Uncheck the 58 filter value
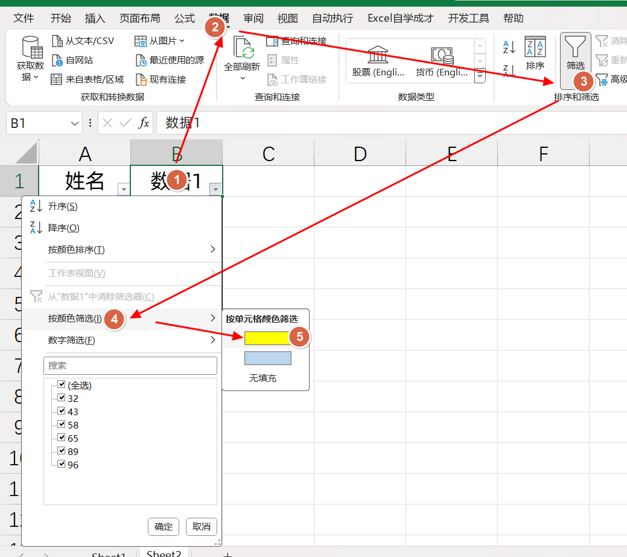 pyautogui.click(x=62, y=424)
